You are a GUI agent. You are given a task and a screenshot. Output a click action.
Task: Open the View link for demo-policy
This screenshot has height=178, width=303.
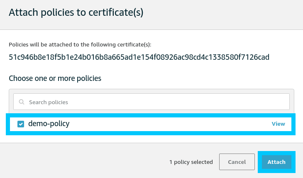coord(278,124)
